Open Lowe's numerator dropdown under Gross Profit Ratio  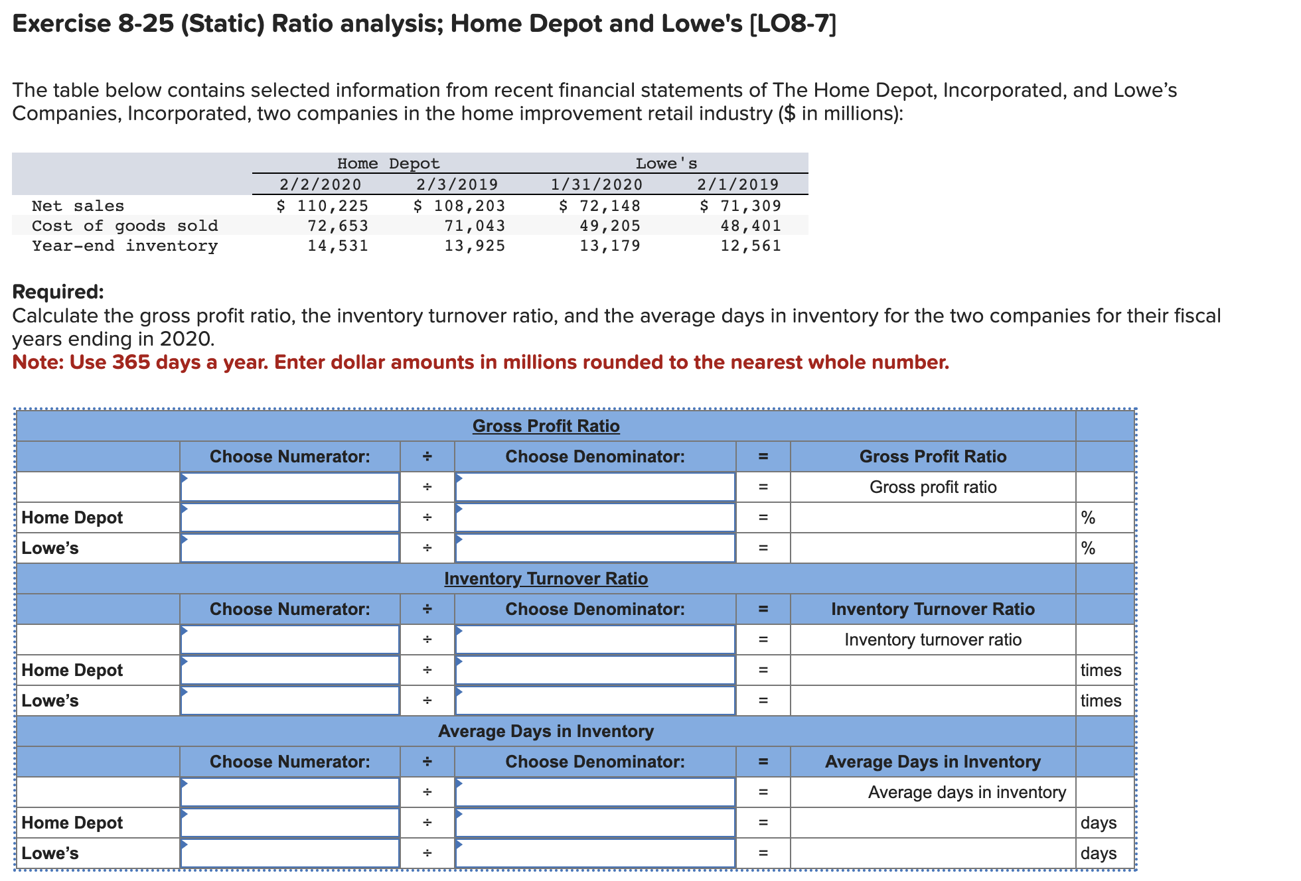290,547
